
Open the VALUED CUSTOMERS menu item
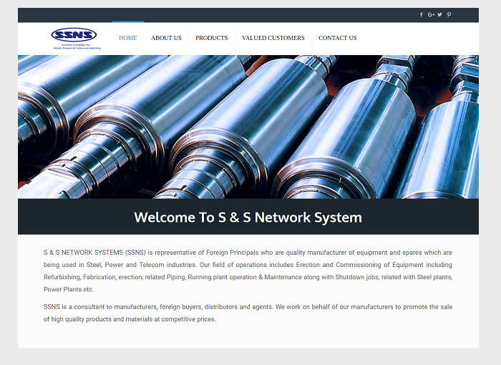tap(273, 38)
